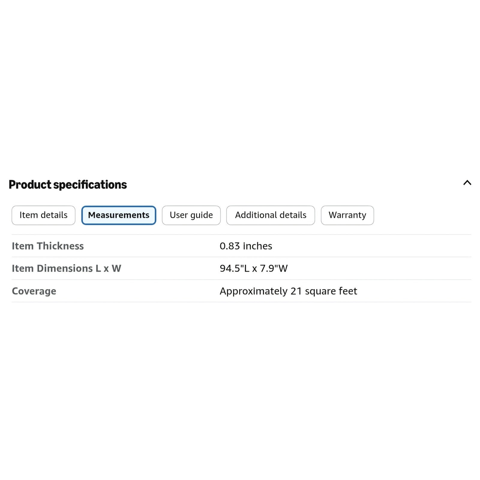Click the word Thickness in row label
480x480 pixels.
60,246
